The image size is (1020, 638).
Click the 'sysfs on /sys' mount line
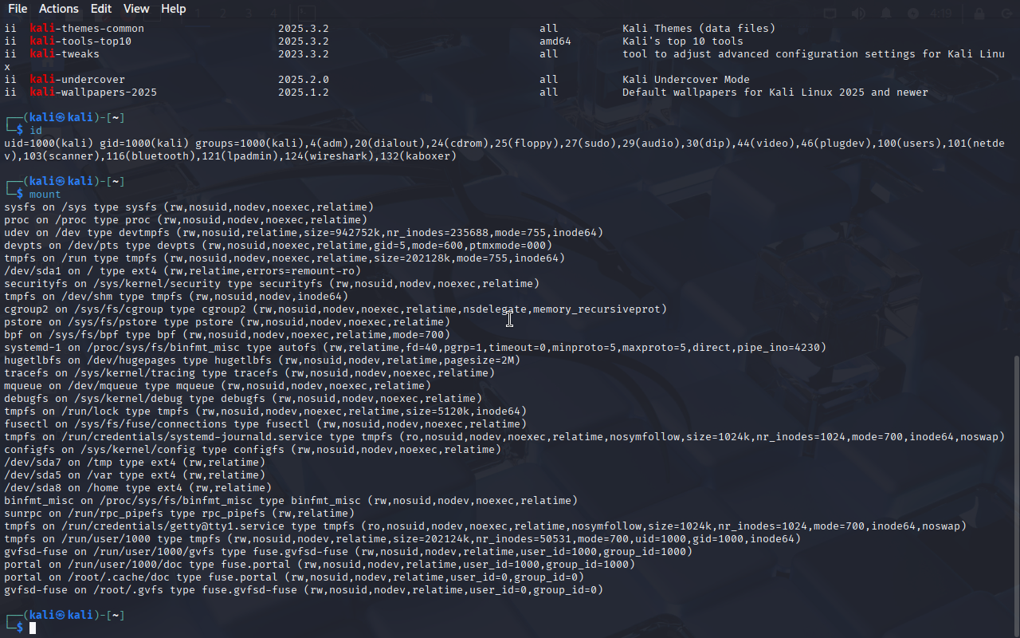(189, 207)
